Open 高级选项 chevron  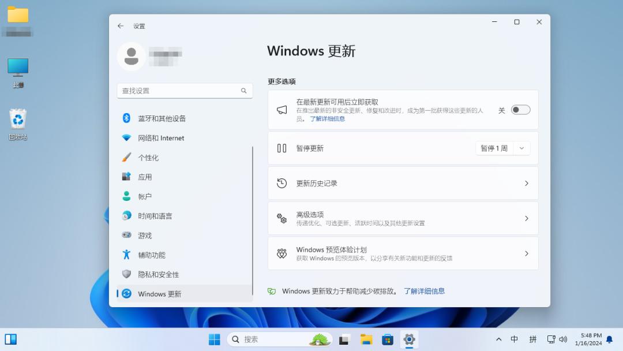(x=527, y=218)
